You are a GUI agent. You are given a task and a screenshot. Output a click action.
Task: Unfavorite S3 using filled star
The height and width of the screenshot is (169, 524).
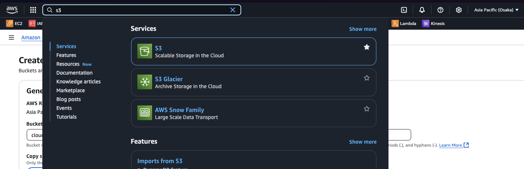pyautogui.click(x=366, y=47)
